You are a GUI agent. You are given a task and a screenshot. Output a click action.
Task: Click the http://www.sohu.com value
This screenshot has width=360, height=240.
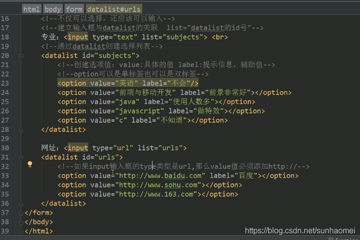158,185
